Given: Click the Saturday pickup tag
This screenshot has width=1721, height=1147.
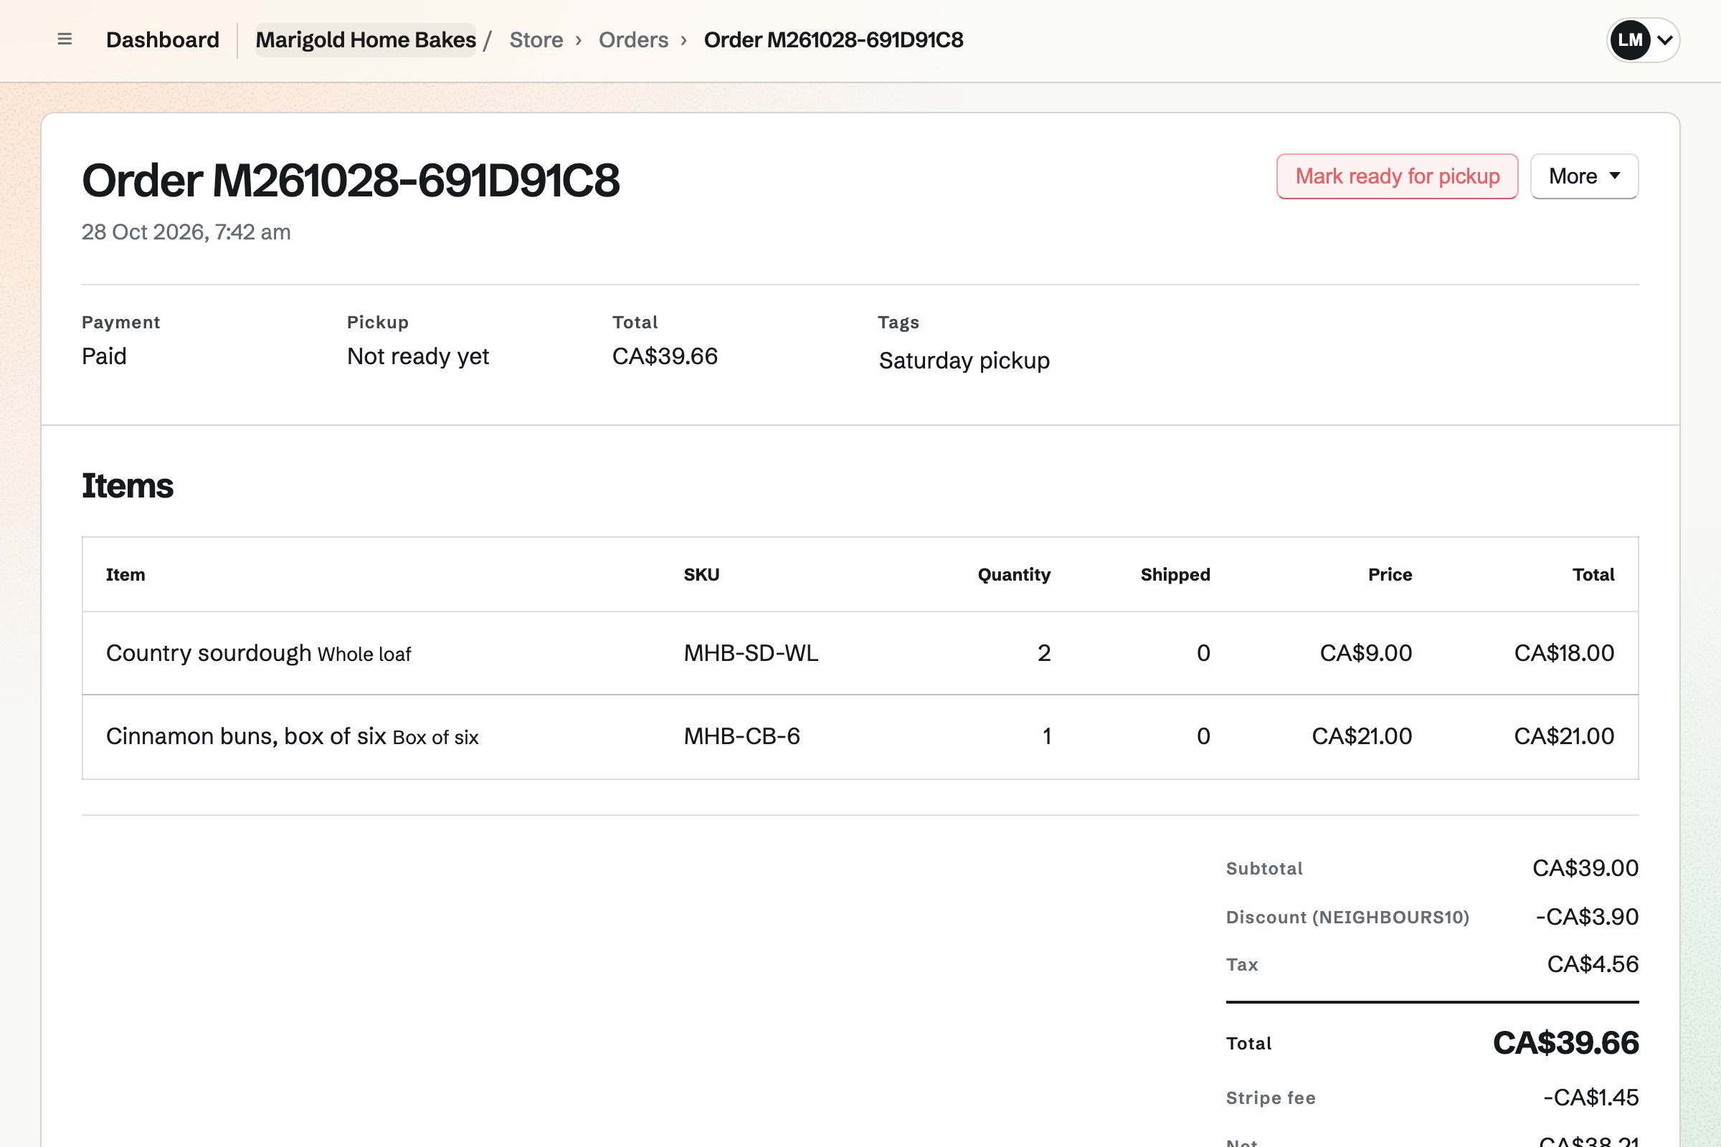Looking at the screenshot, I should click(x=964, y=361).
